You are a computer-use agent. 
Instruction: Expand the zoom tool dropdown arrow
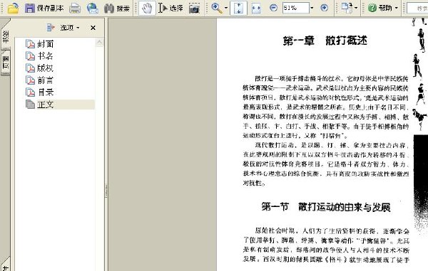226,8
